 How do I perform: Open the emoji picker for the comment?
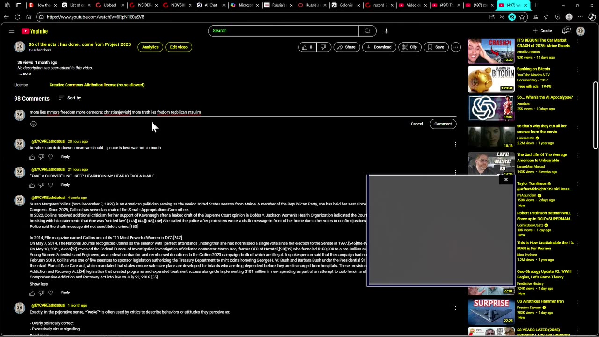(x=33, y=124)
